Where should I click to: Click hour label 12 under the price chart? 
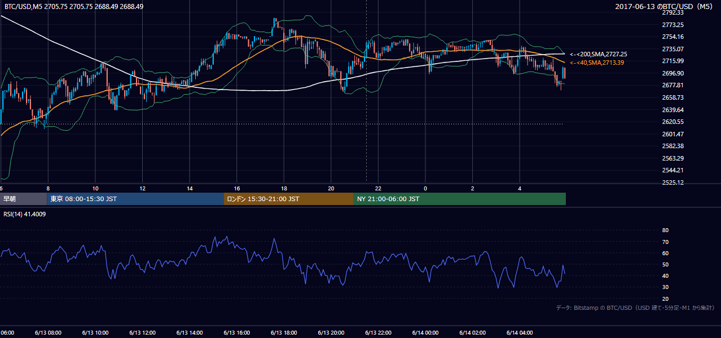142,188
